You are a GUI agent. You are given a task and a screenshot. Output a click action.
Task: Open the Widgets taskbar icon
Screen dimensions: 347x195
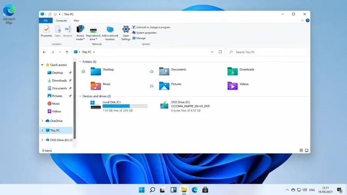[173, 190]
